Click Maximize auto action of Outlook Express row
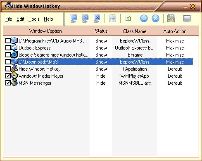 [x=175, y=48]
